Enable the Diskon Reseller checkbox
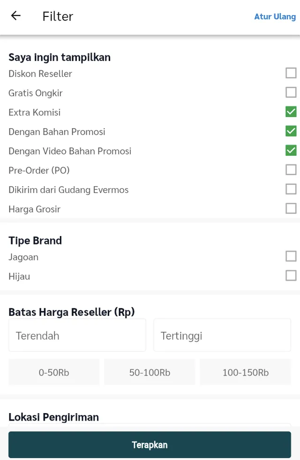 291,73
